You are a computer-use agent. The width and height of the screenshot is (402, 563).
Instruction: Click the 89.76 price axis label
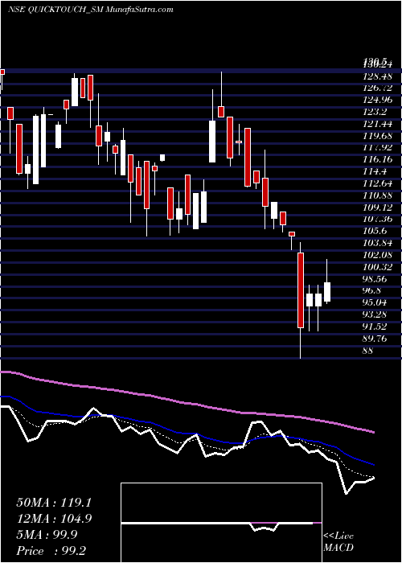point(375,339)
